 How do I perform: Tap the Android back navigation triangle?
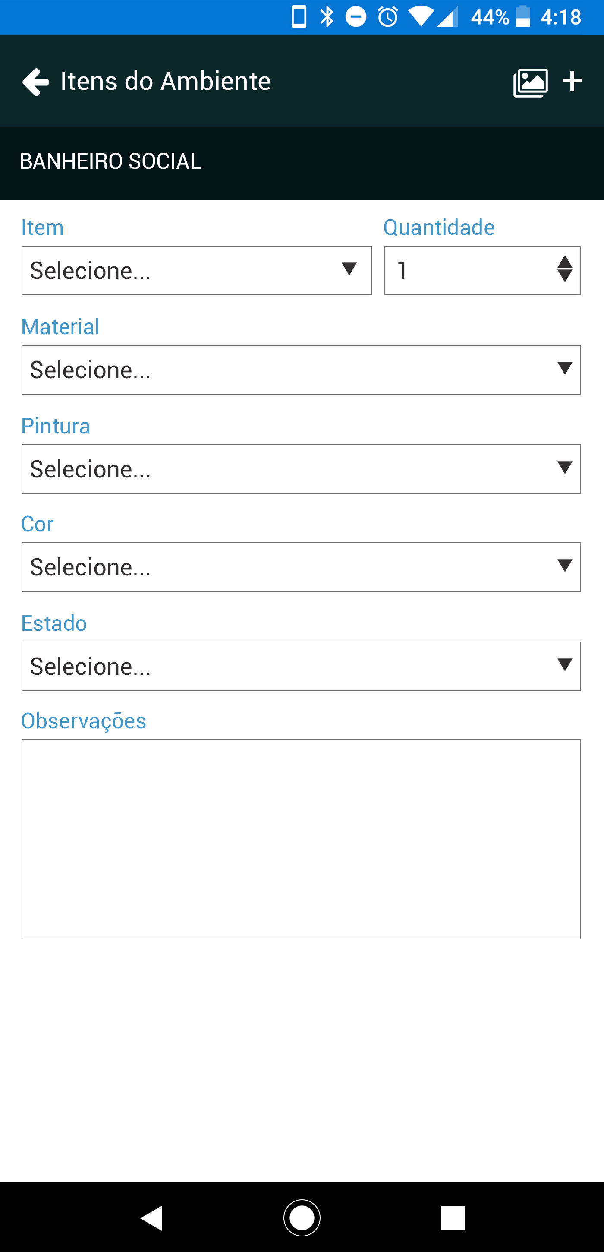pyautogui.click(x=151, y=1218)
